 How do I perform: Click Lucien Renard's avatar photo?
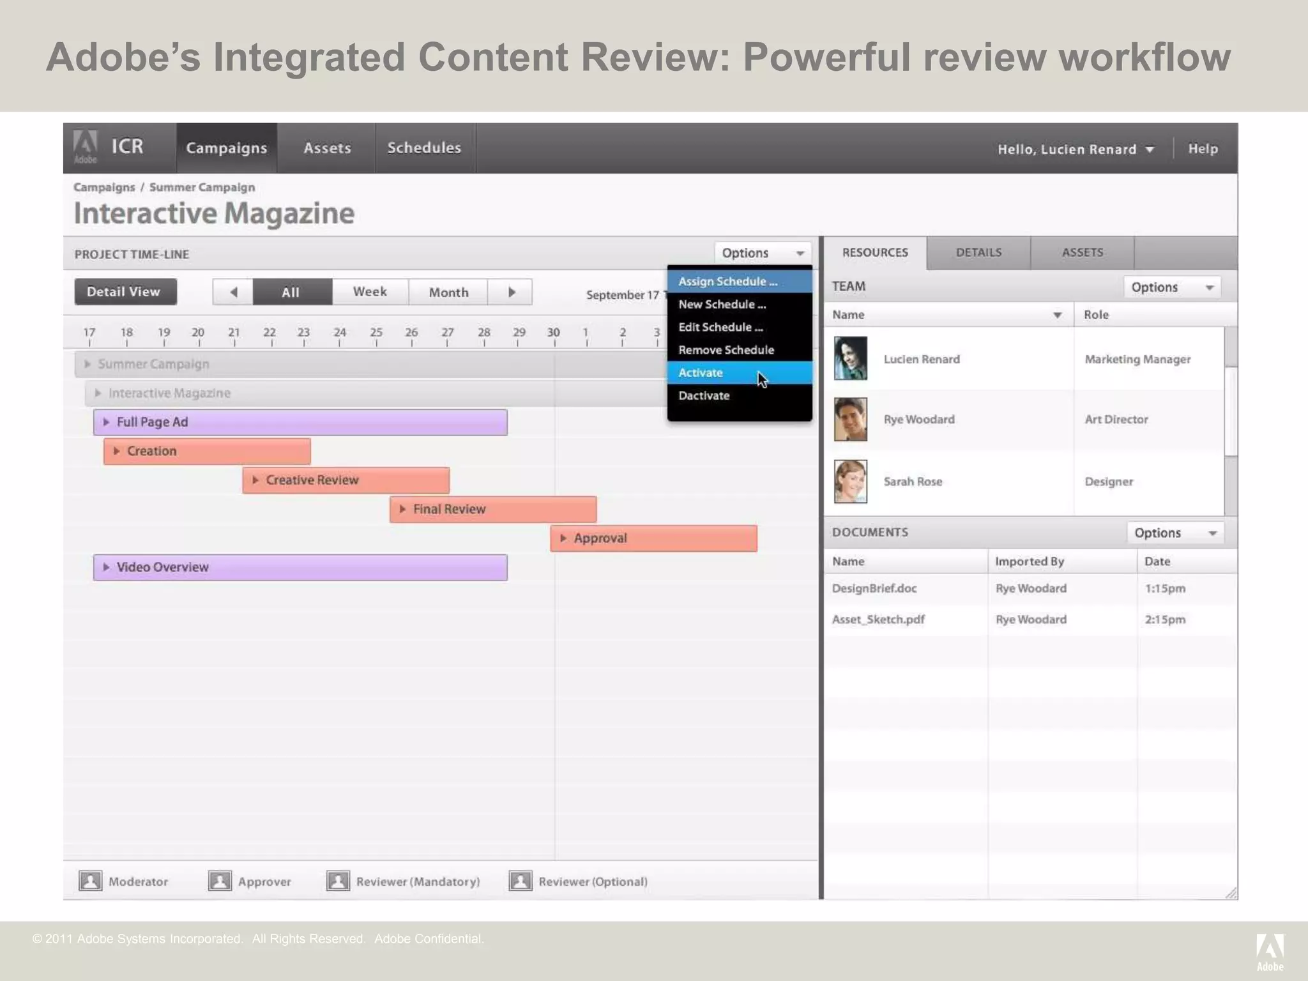point(851,358)
